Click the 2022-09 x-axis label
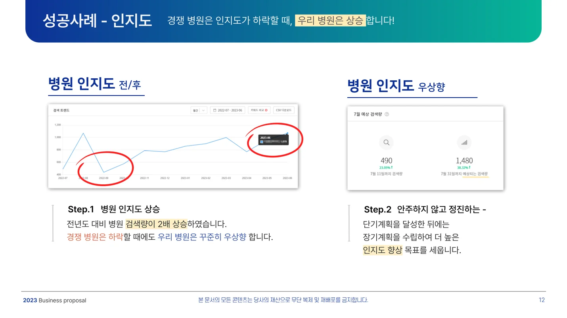 (x=103, y=178)
